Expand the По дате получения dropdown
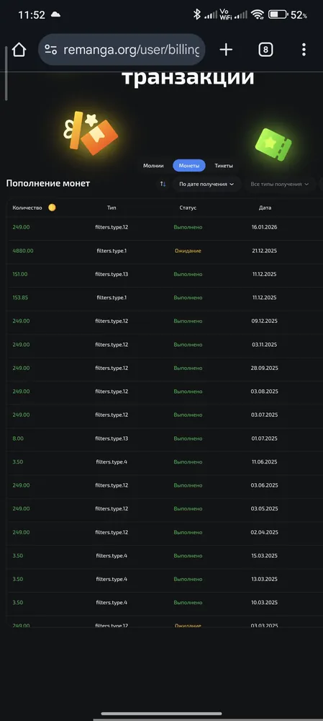The height and width of the screenshot is (721, 323). [206, 184]
